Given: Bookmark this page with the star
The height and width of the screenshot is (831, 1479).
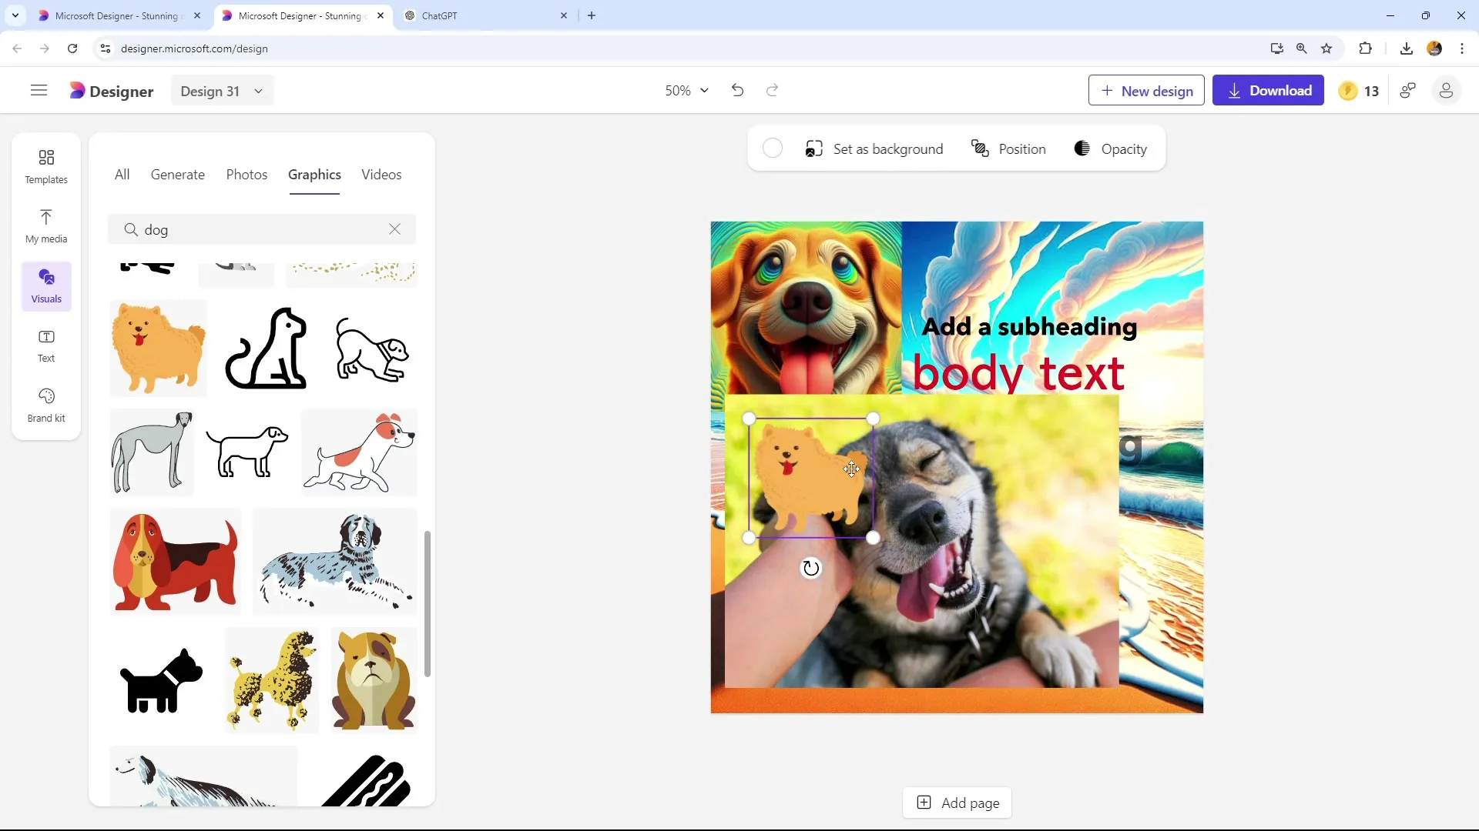Looking at the screenshot, I should click(1326, 48).
